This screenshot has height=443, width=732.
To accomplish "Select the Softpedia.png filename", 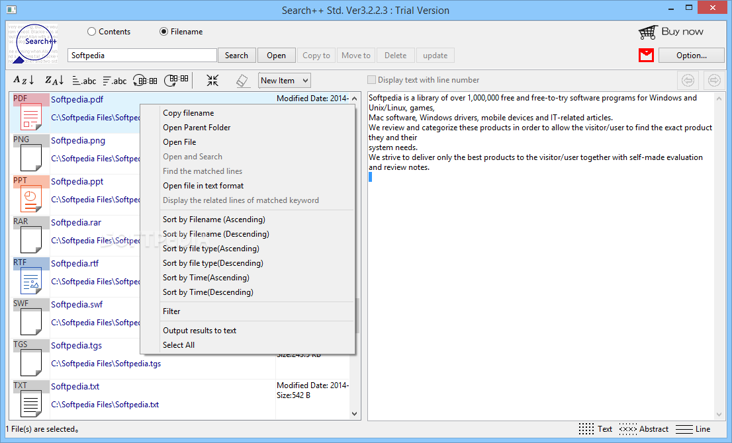I will coord(78,140).
